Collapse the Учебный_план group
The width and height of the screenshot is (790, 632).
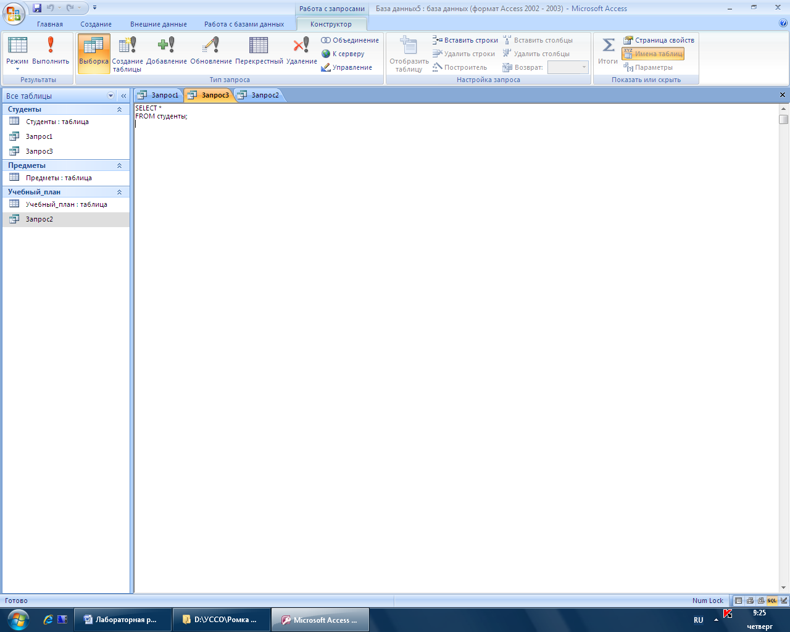119,192
